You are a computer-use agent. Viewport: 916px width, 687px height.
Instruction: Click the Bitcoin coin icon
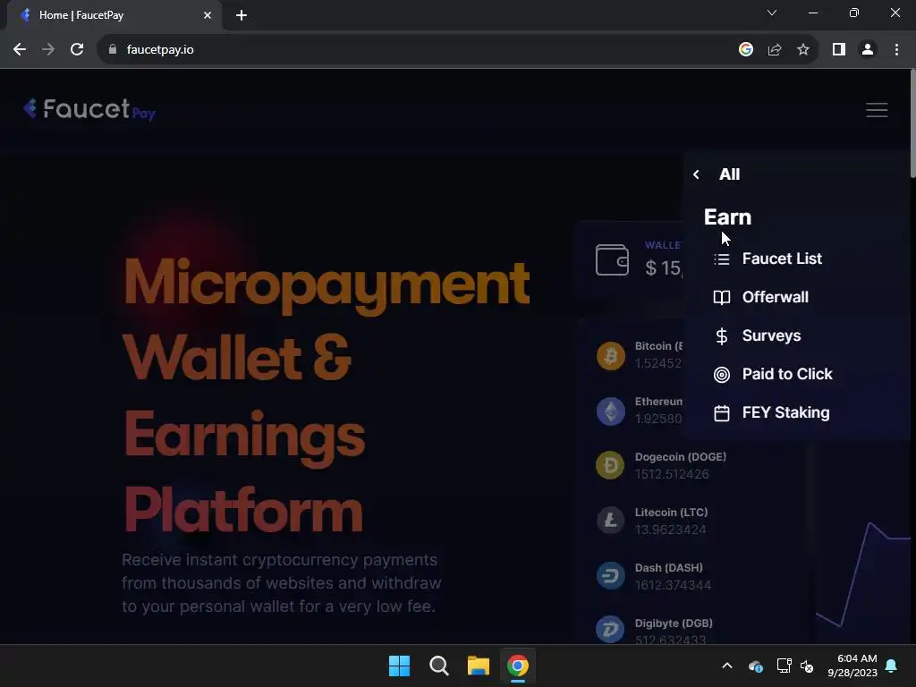click(x=610, y=356)
